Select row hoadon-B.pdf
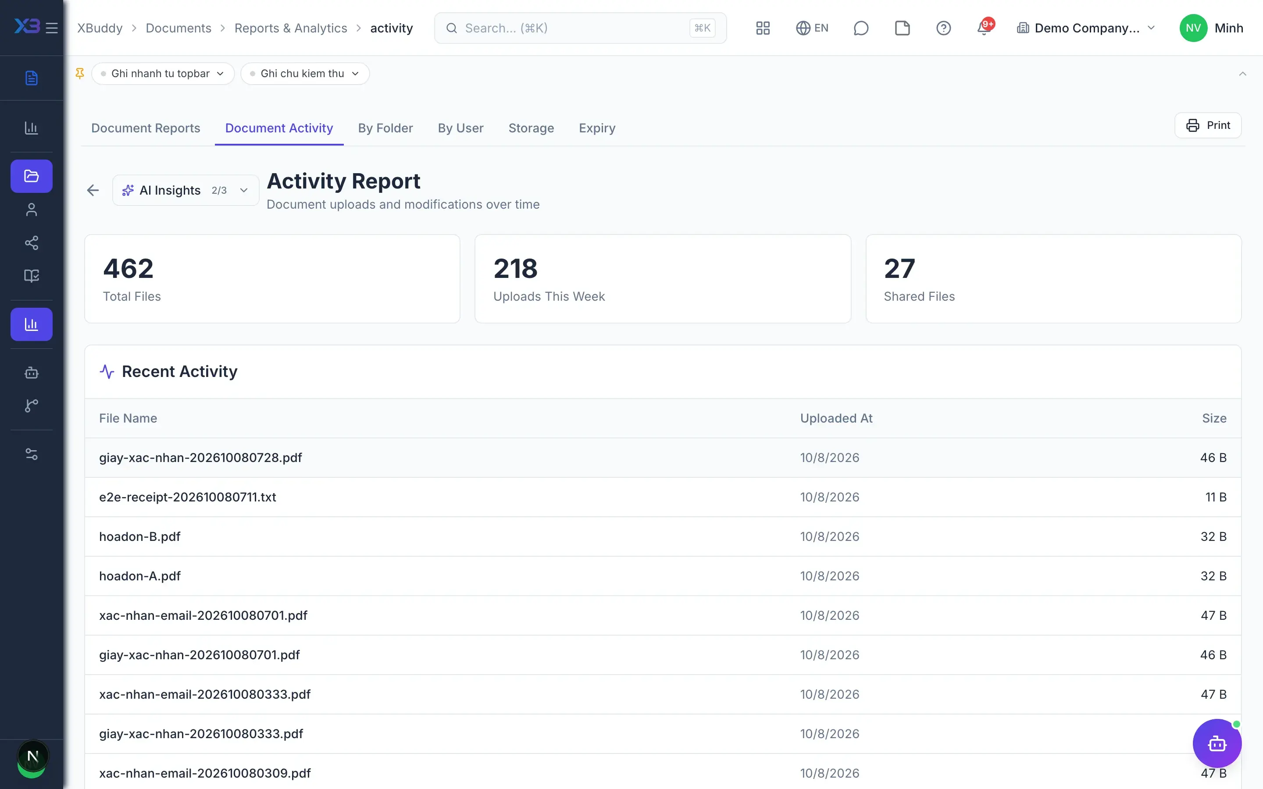Screen dimensions: 1263x789 pos(663,537)
